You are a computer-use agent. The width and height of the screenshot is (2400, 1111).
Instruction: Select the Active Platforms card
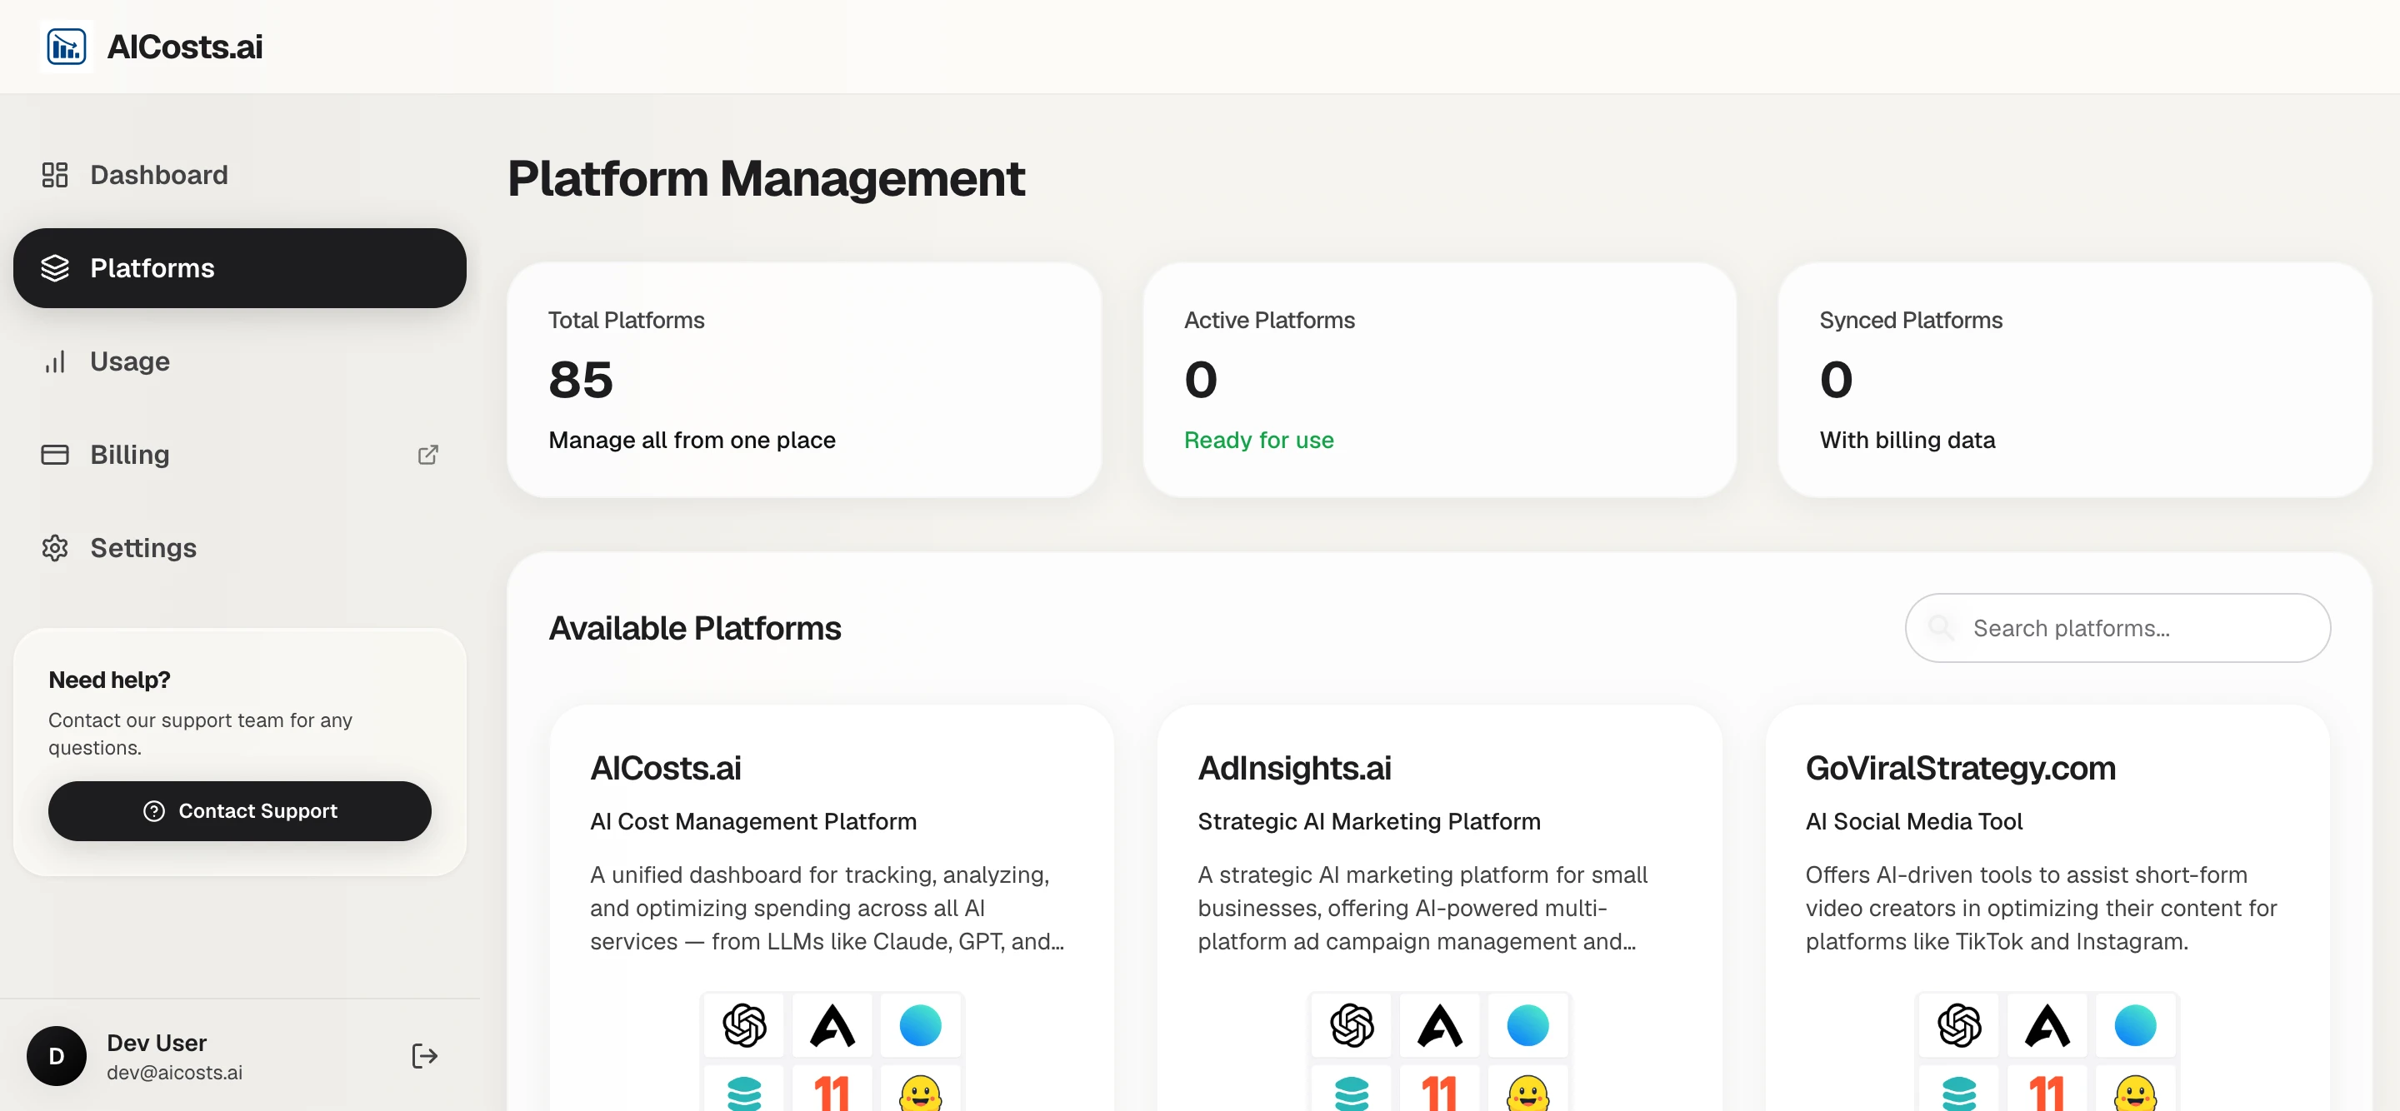coord(1439,380)
